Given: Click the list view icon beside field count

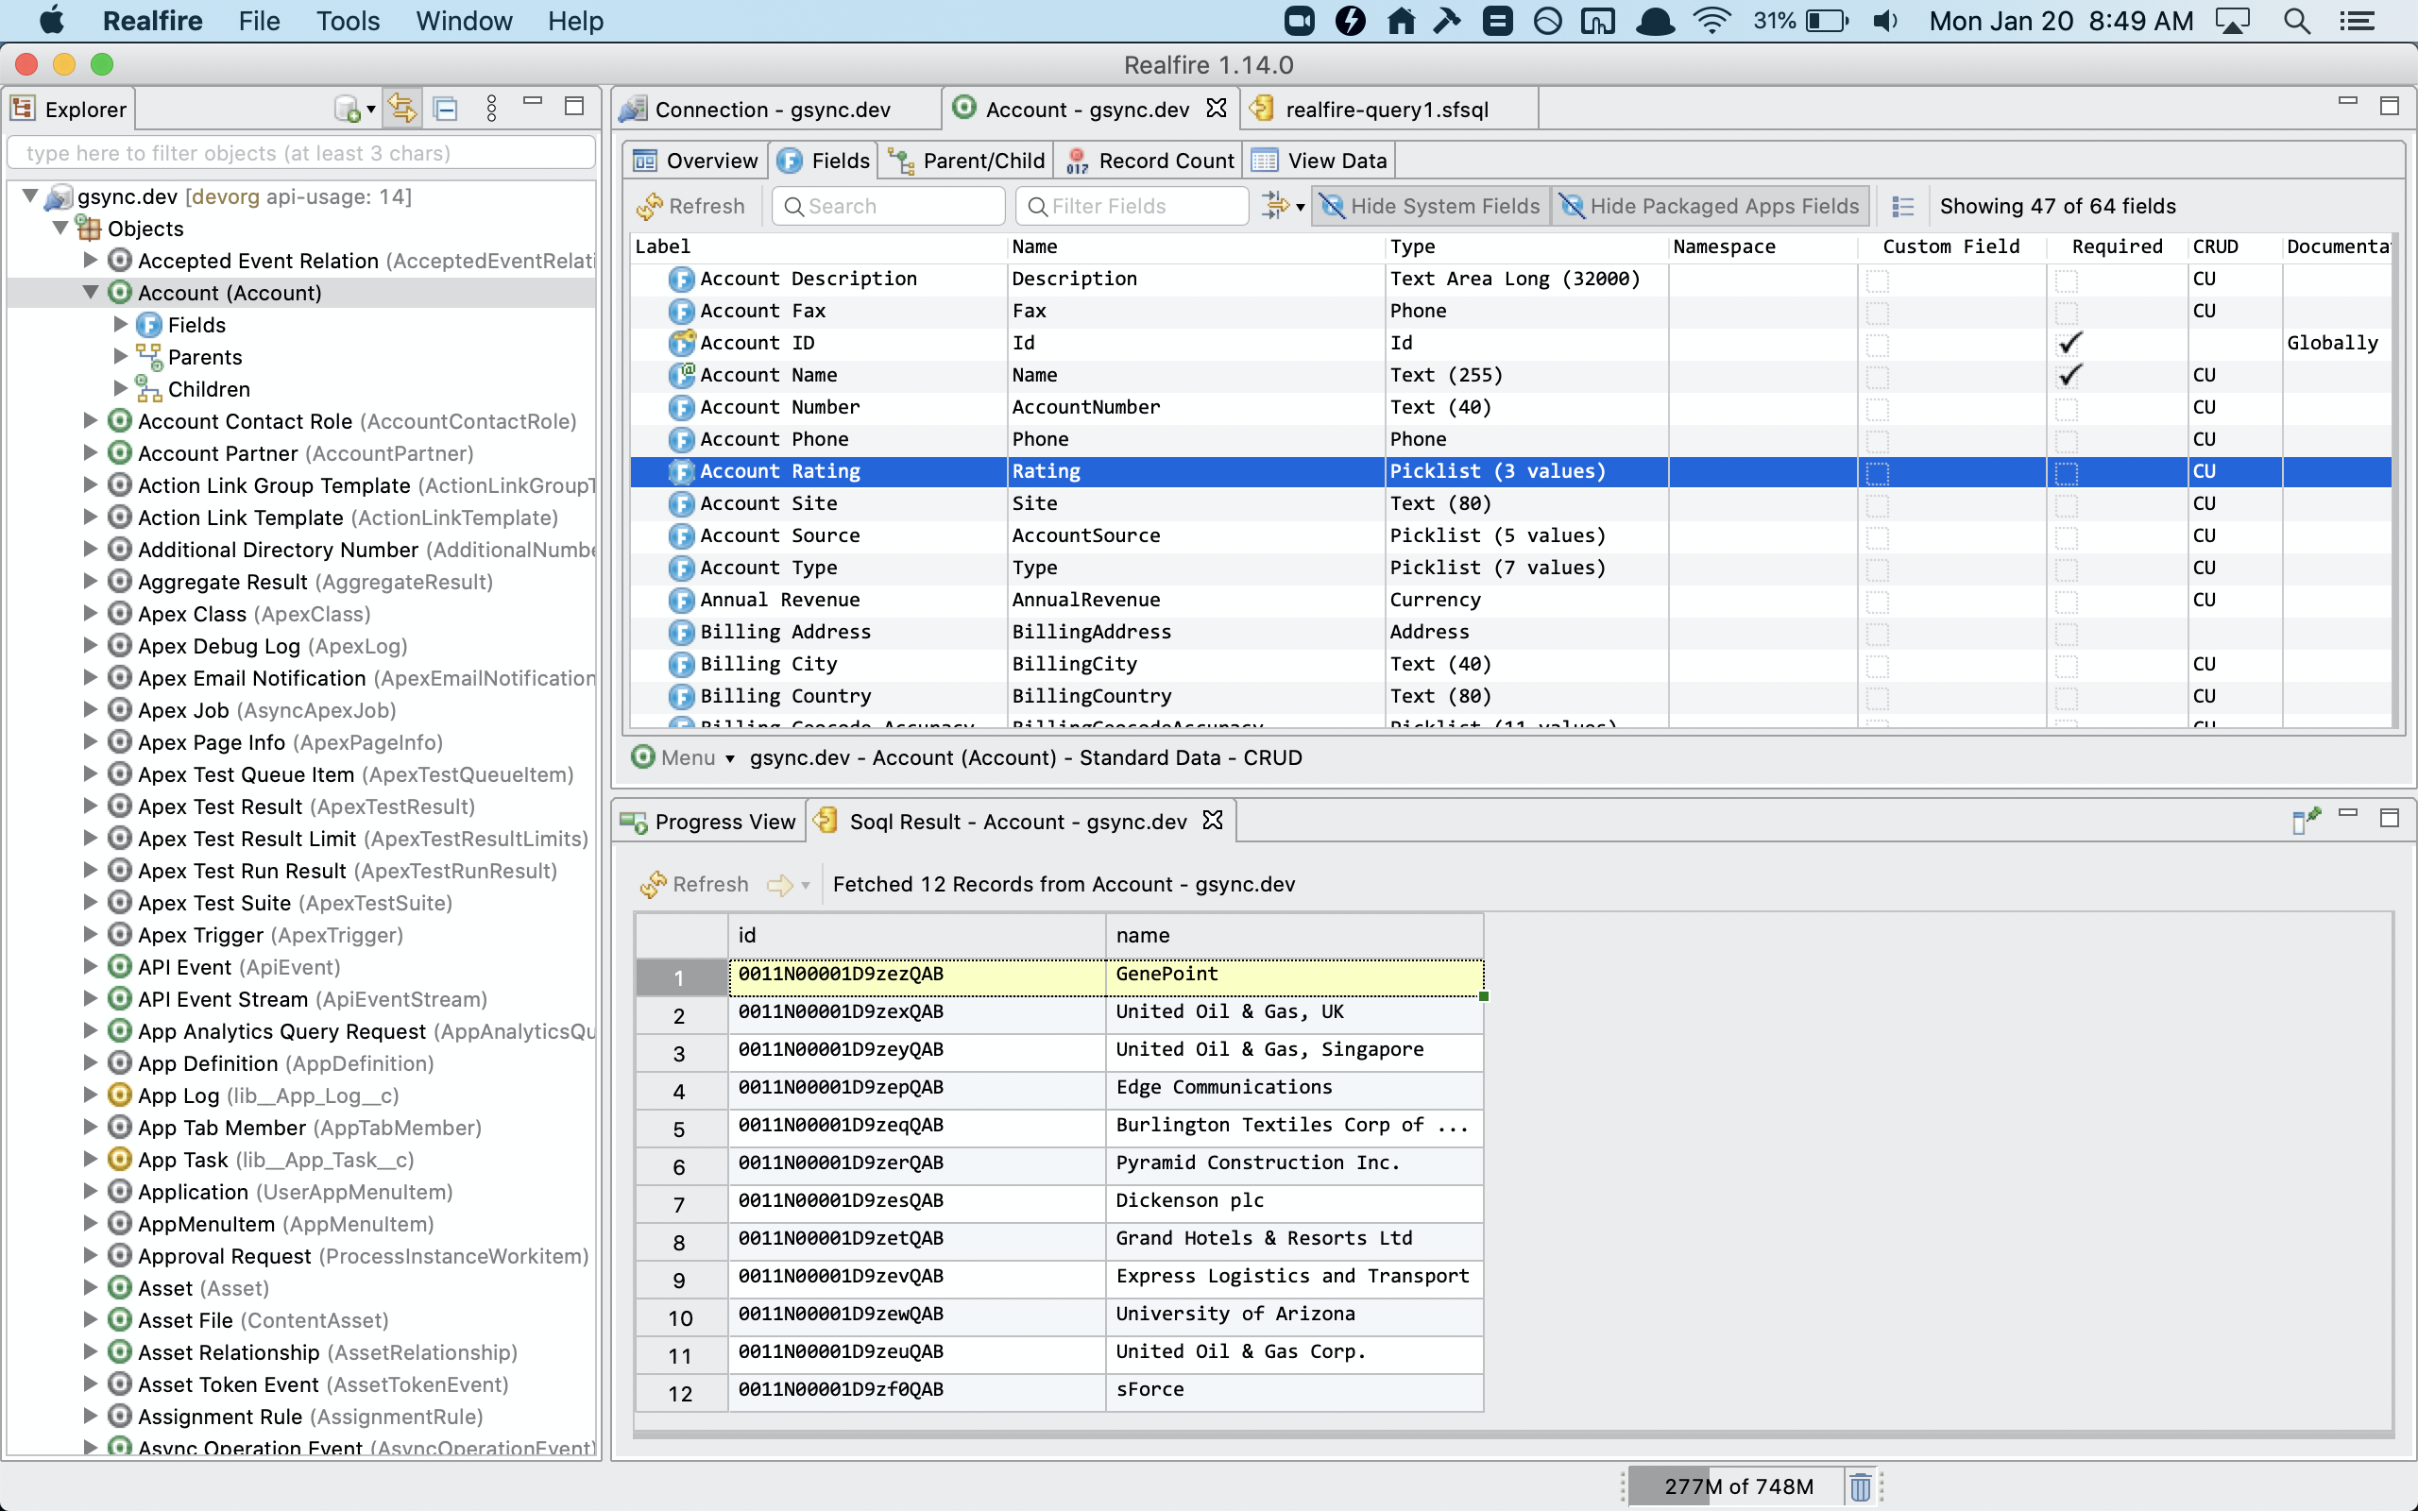Looking at the screenshot, I should point(1903,206).
